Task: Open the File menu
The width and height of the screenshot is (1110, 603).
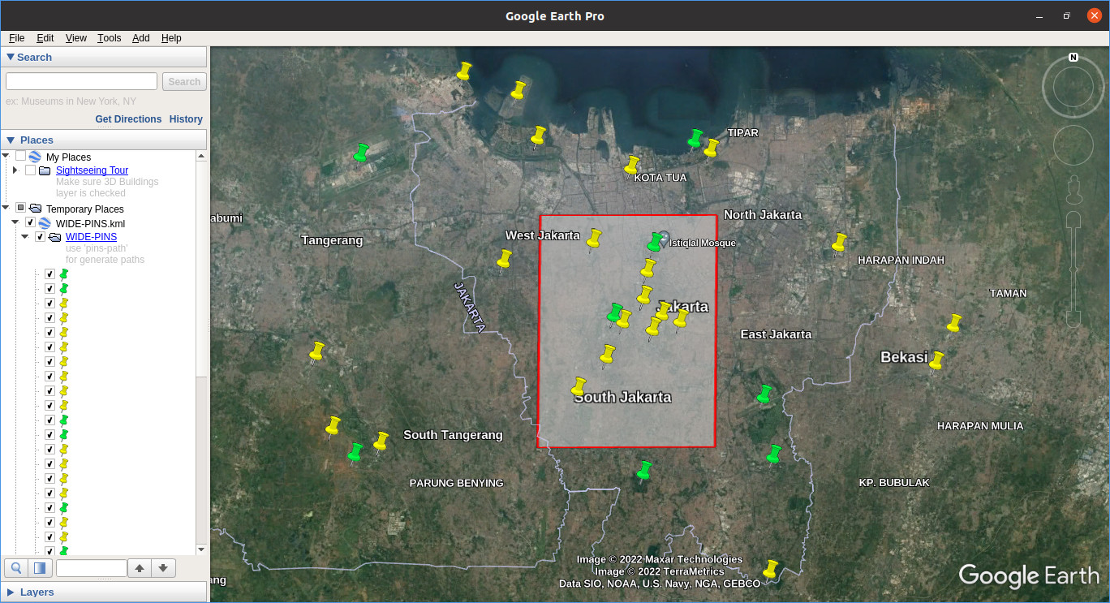Action: 16,38
